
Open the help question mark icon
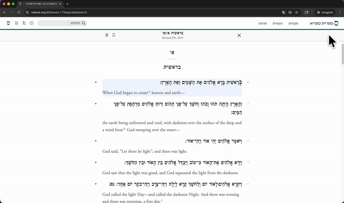pyautogui.click(x=32, y=23)
